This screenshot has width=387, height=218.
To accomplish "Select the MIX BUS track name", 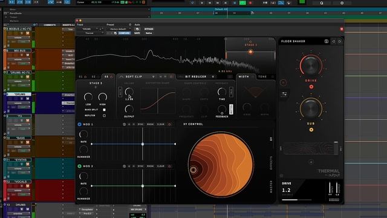I will (20, 50).
